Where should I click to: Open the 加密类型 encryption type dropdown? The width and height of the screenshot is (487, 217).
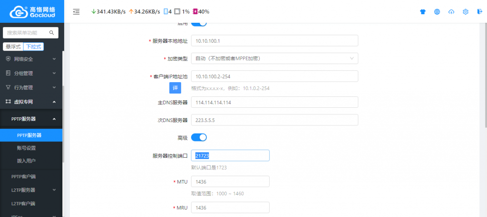click(x=274, y=58)
